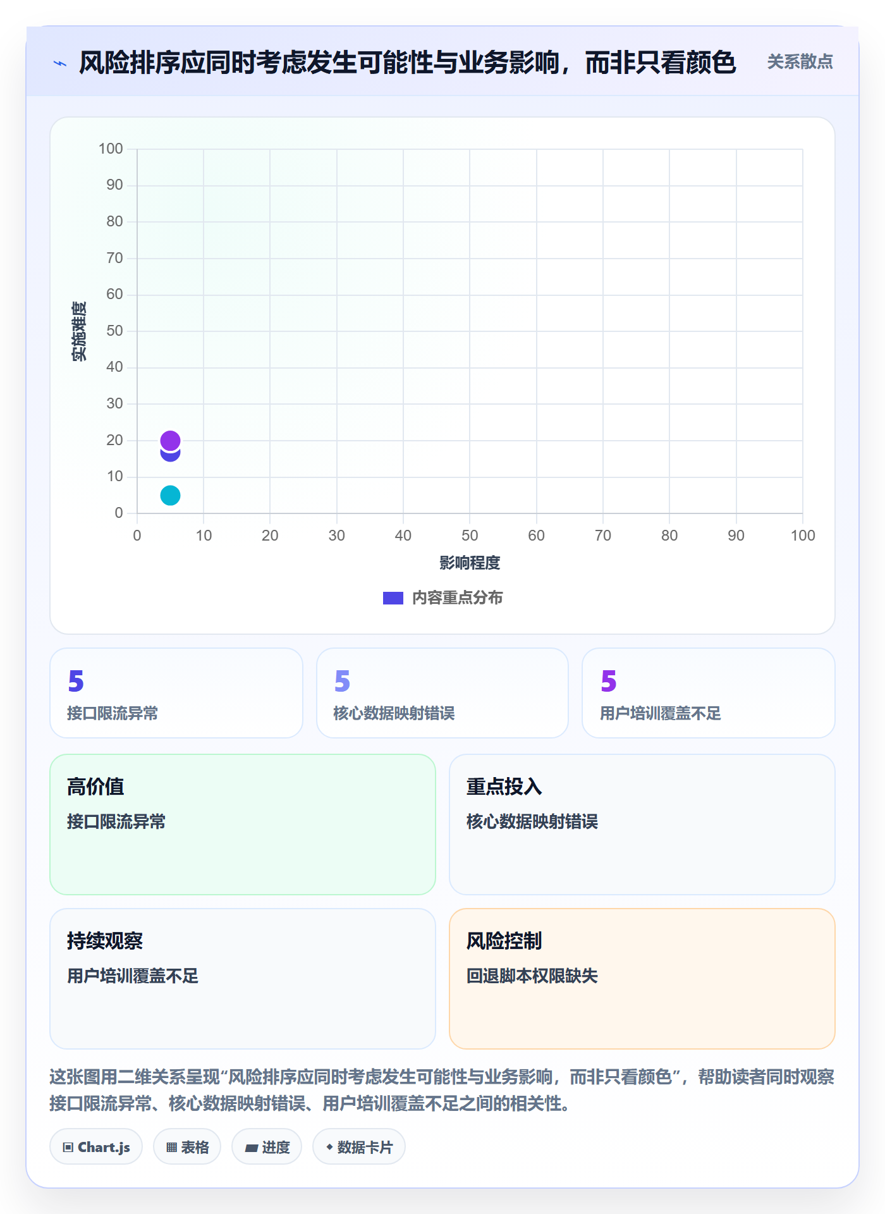Click tick label 60 on the 实施难度 axis

click(114, 294)
